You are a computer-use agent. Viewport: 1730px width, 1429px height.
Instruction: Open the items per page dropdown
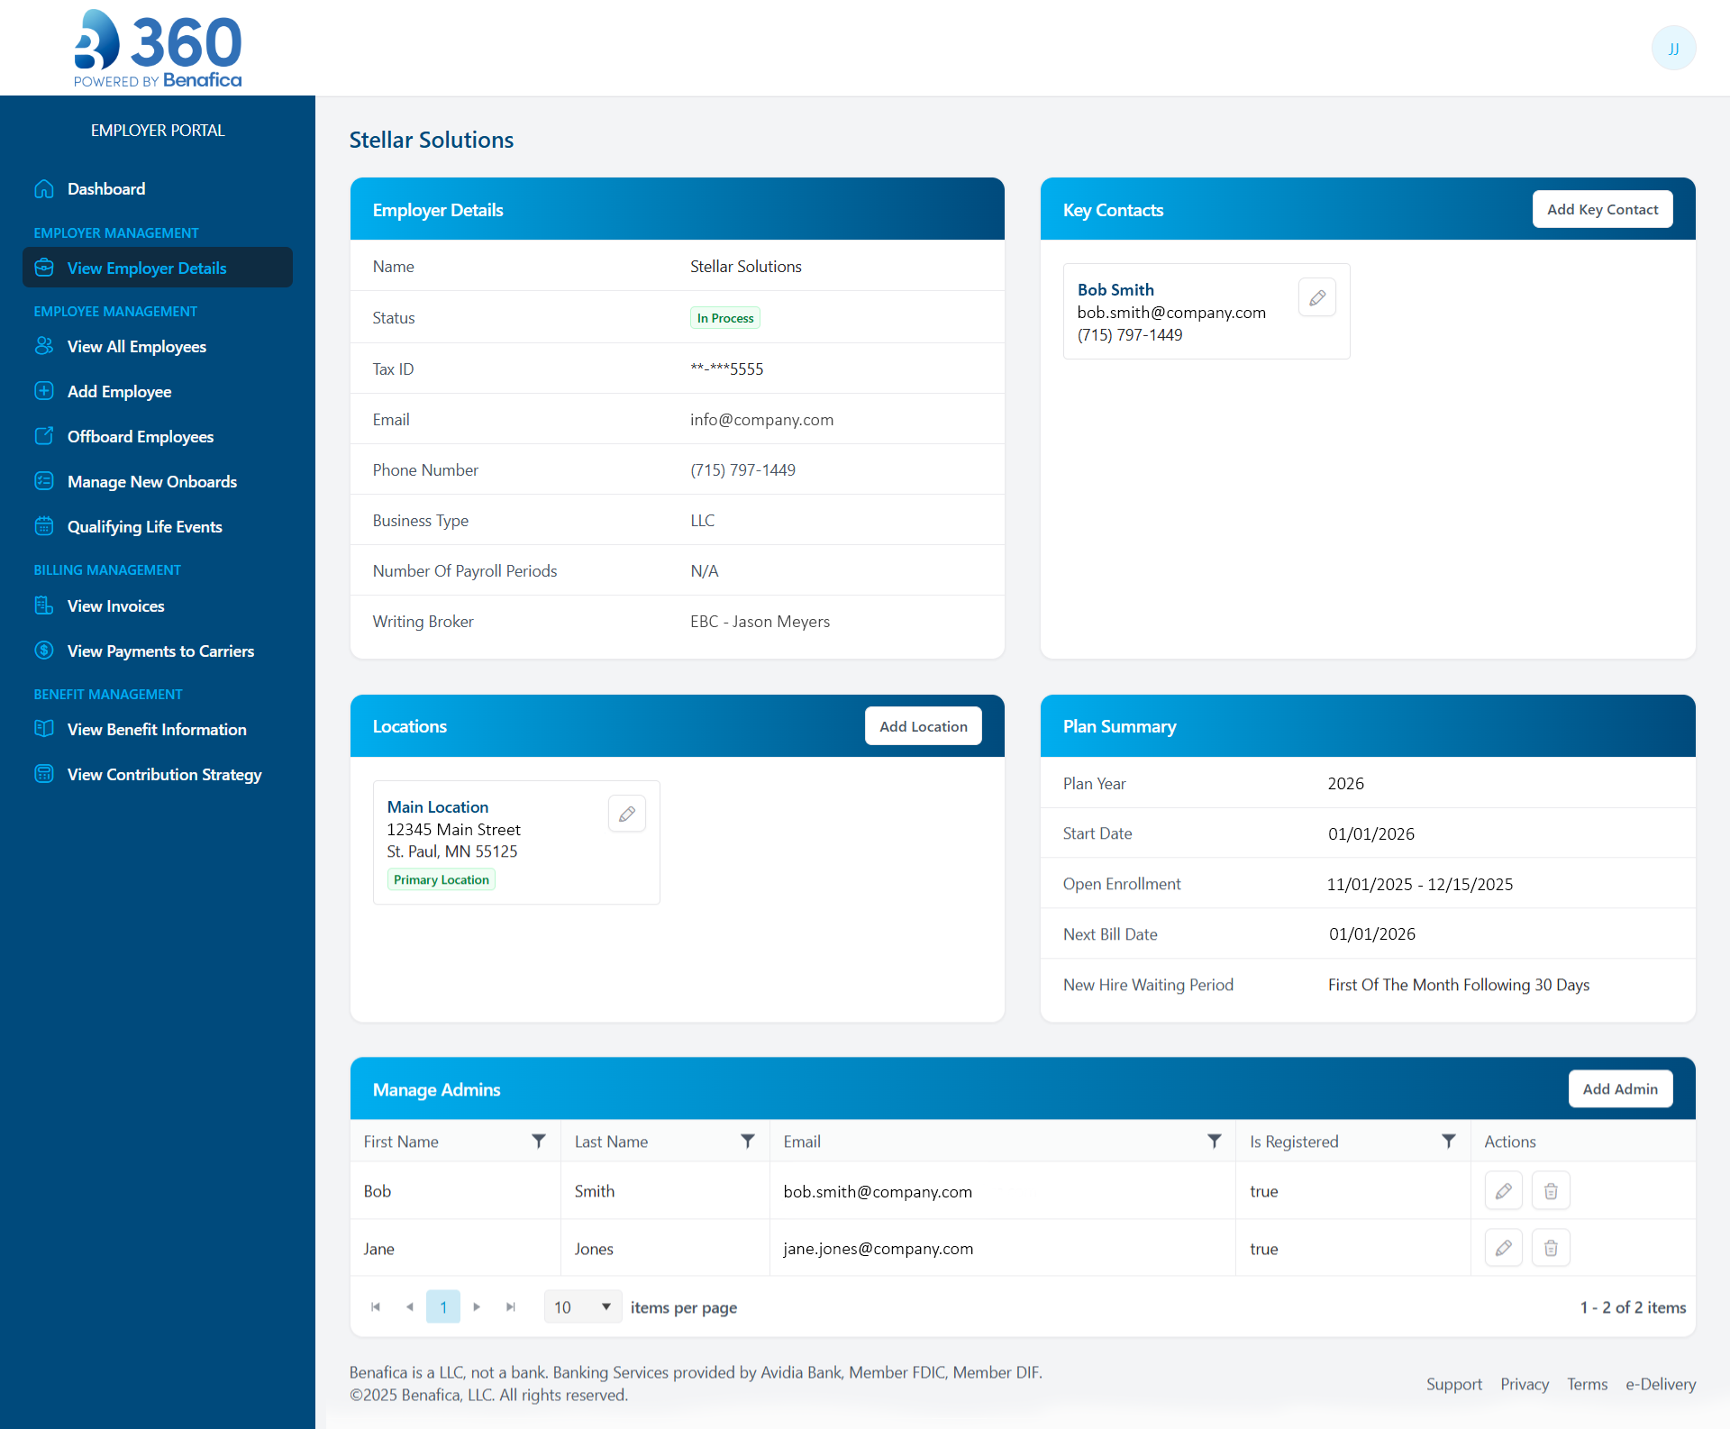click(x=582, y=1306)
